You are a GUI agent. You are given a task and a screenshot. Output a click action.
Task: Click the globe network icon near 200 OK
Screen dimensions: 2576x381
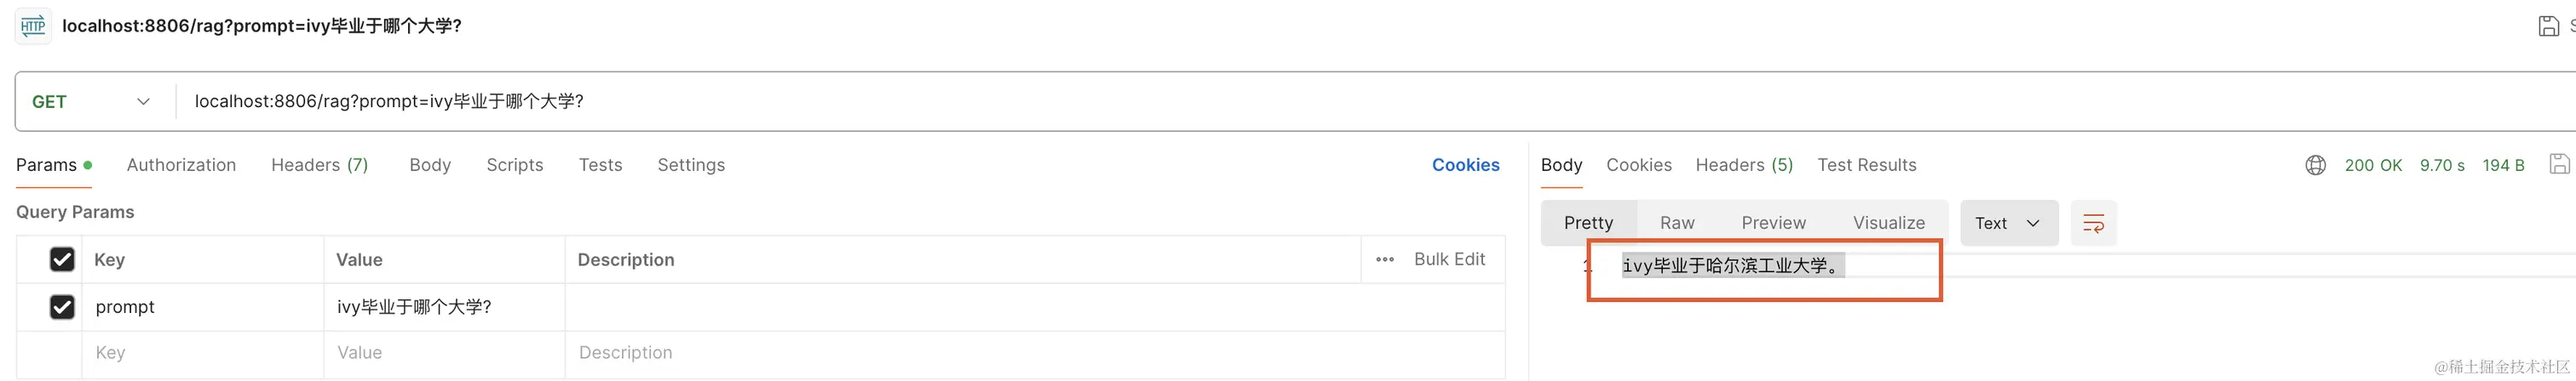2315,166
